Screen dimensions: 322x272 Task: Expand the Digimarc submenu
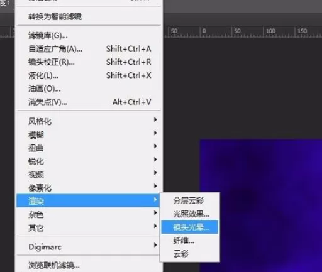pyautogui.click(x=89, y=246)
